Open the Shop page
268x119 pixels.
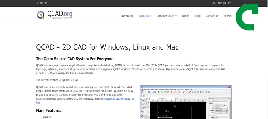click(x=197, y=16)
